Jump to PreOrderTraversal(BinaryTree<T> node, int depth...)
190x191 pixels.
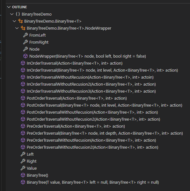pos(105,133)
